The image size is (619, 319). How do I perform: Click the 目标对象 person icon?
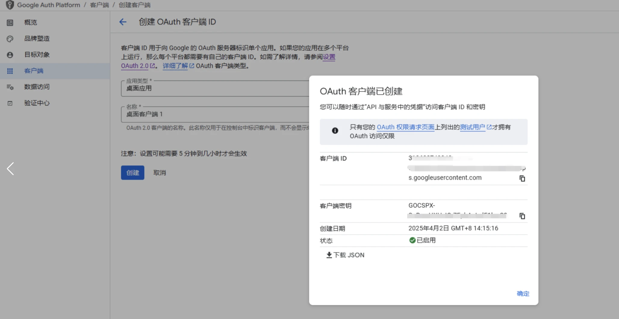(10, 55)
